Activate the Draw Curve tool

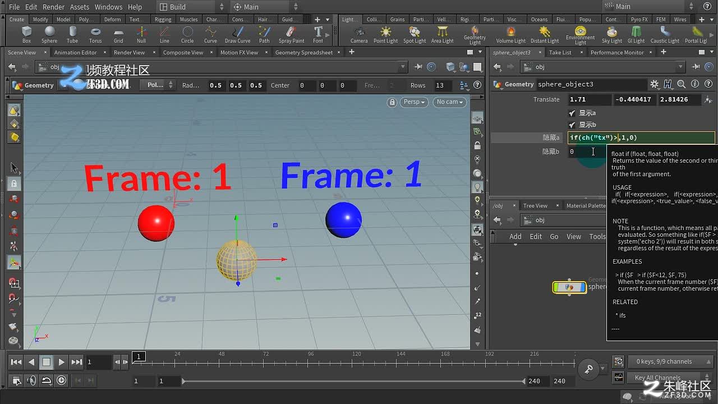(x=238, y=35)
